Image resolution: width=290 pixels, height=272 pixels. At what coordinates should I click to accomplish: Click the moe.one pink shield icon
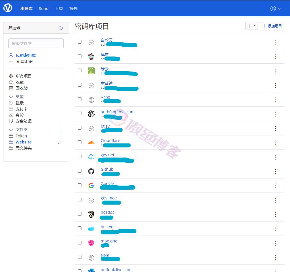click(91, 243)
